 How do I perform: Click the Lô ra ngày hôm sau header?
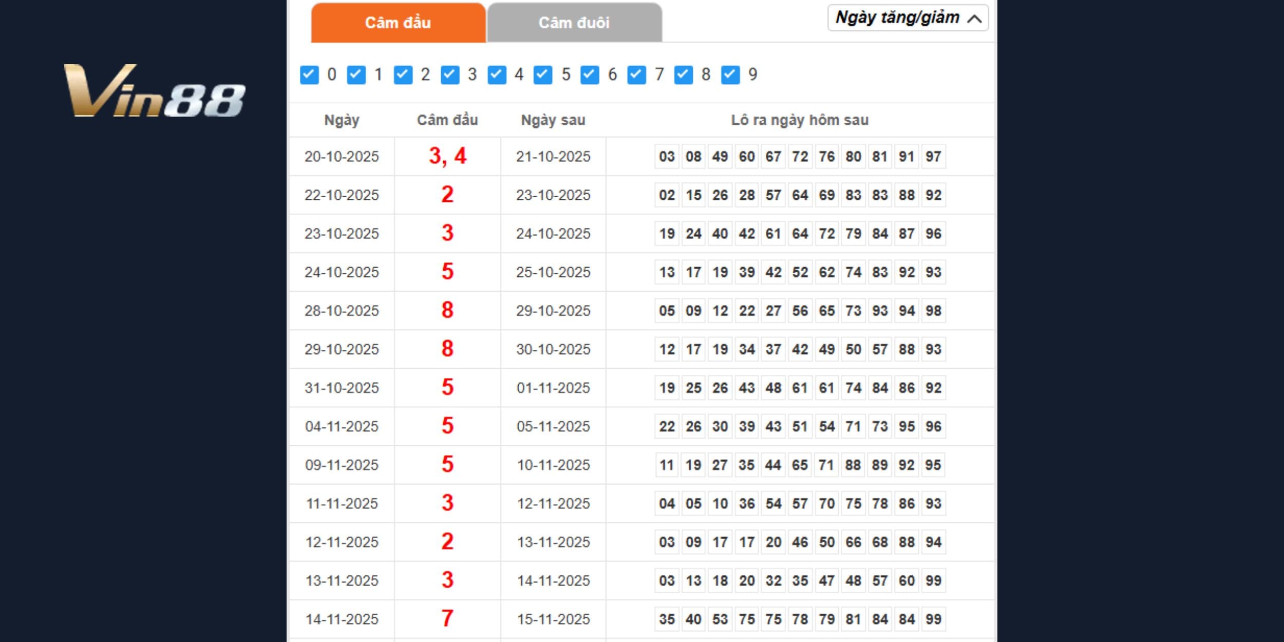[800, 120]
